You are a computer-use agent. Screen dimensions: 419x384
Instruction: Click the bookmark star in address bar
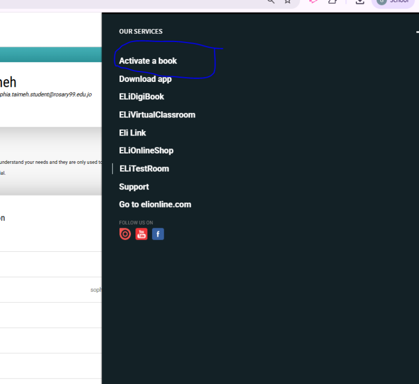(288, 2)
